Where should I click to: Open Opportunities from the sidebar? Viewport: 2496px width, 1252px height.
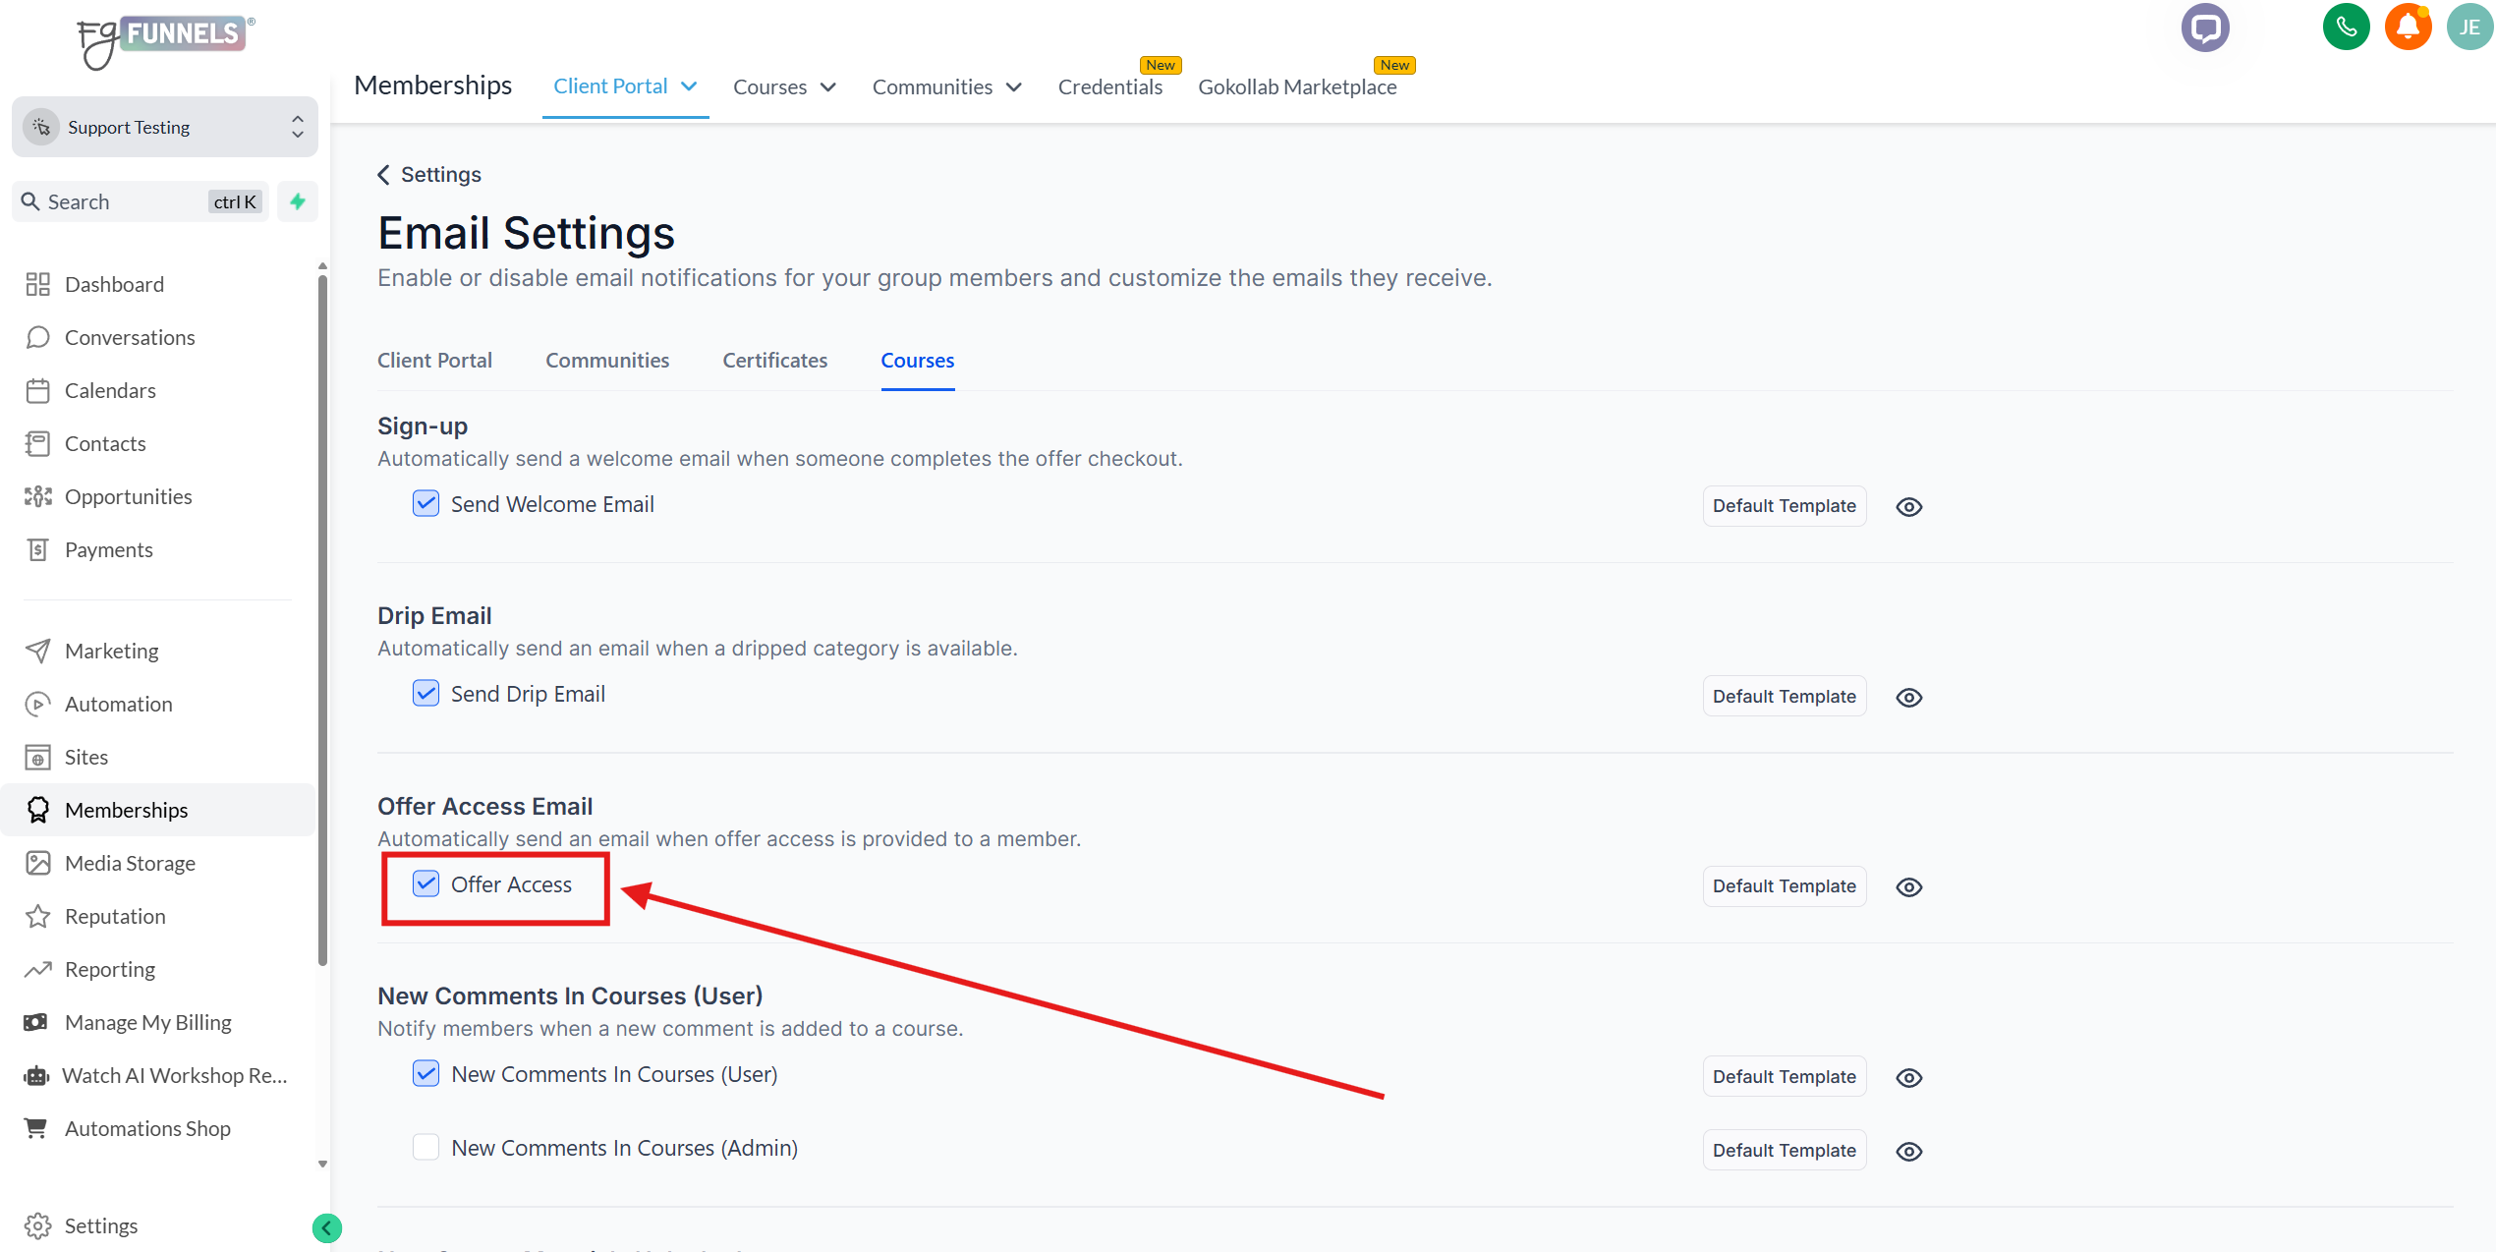point(128,496)
